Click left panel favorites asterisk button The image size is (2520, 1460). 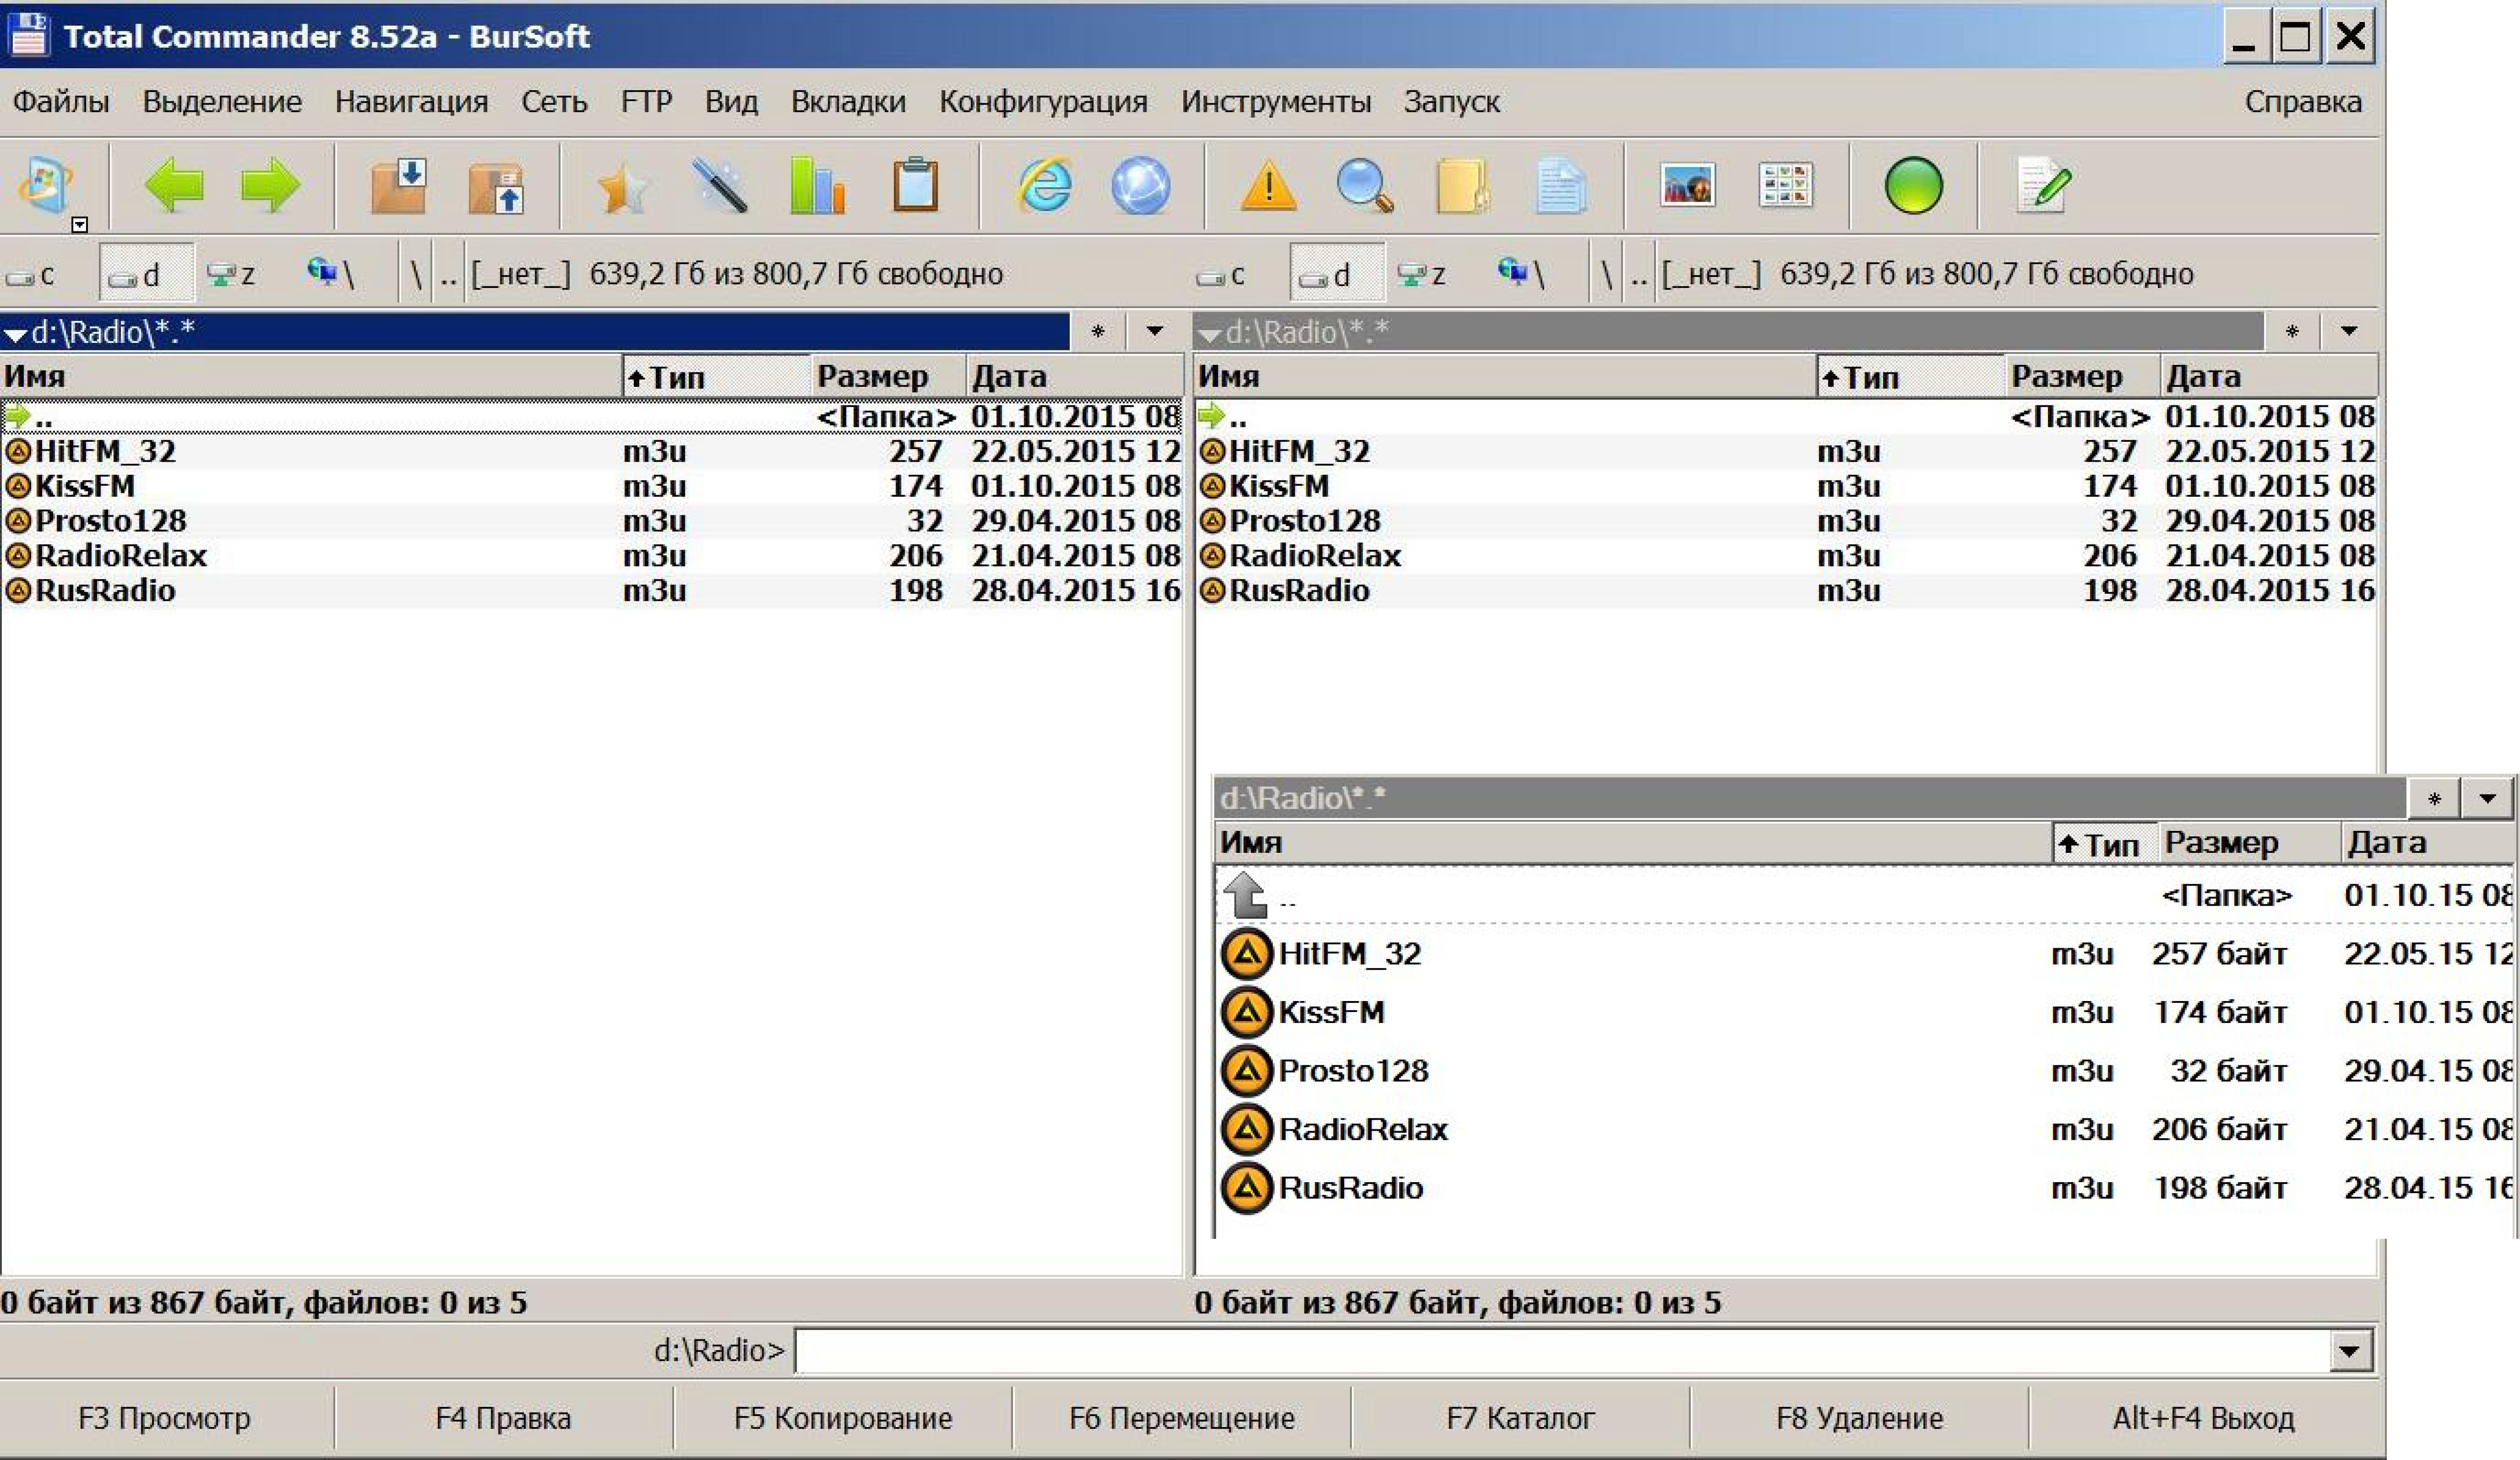coord(1098,331)
